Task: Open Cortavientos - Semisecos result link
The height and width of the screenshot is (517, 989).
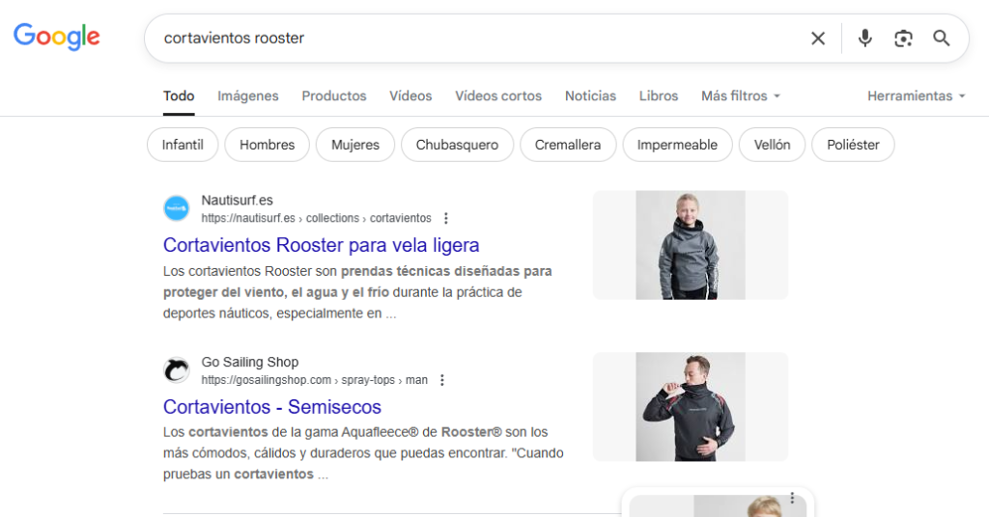Action: click(x=271, y=407)
